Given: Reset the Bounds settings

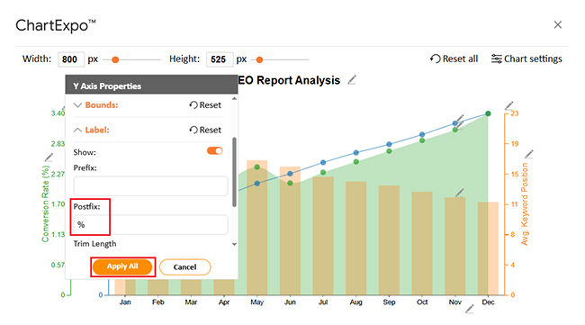Looking at the screenshot, I should point(205,105).
